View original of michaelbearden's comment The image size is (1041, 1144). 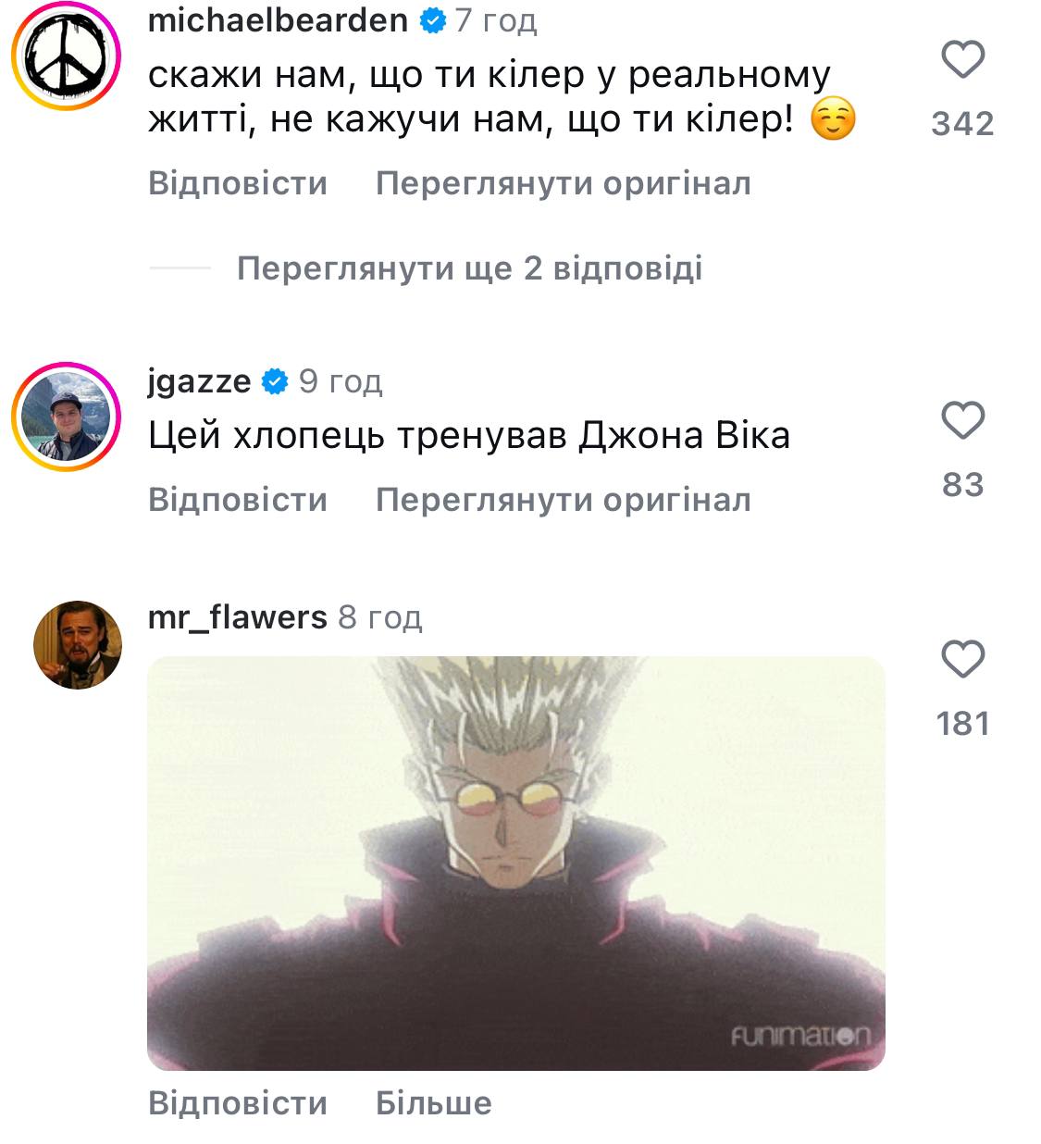(x=564, y=183)
